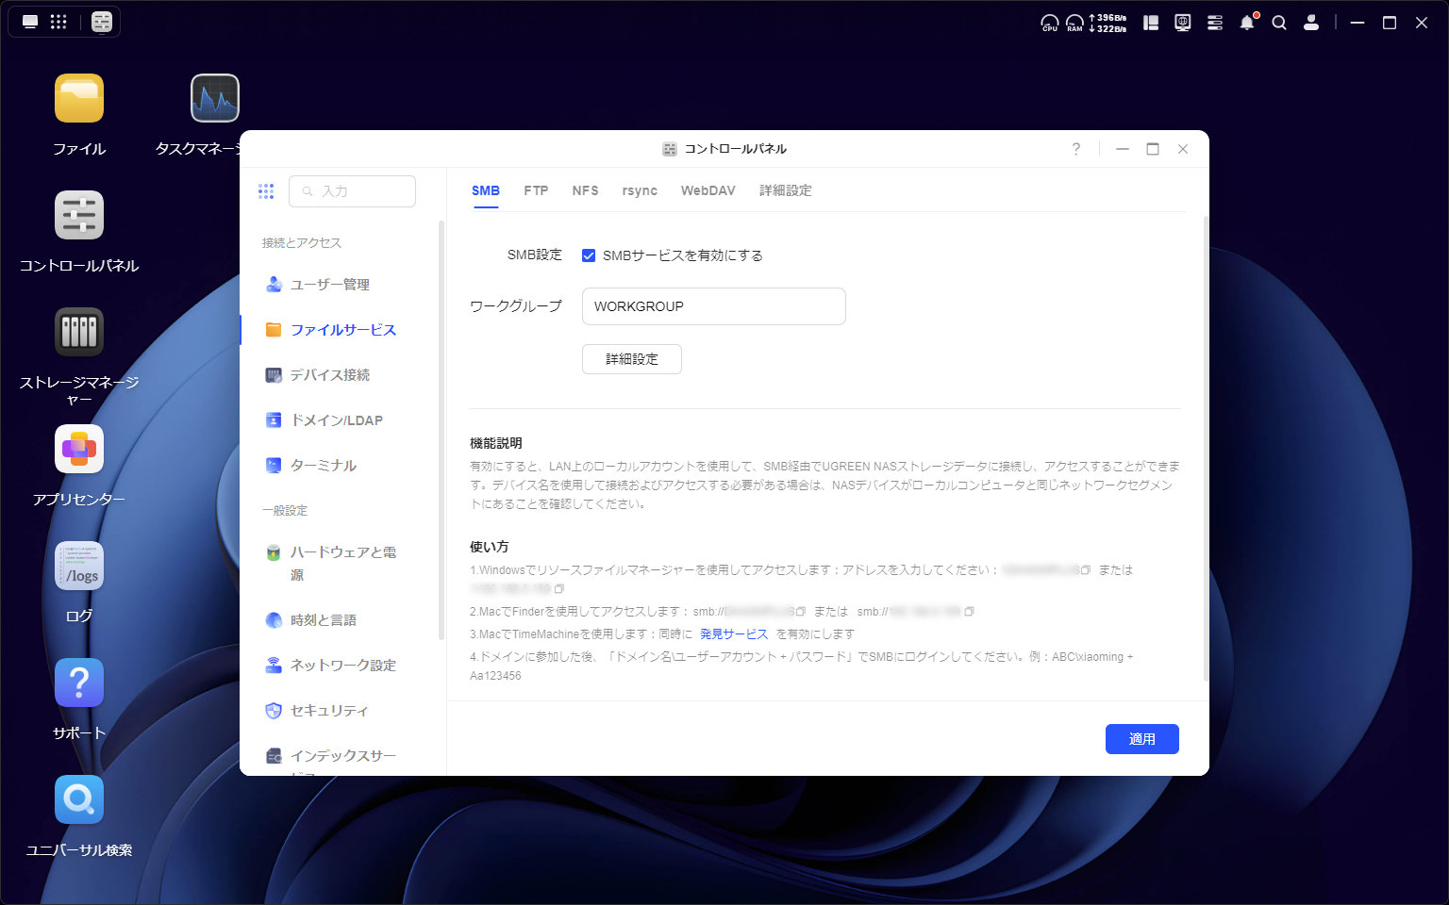Open the Storage Manager desktop icon
Image resolution: width=1449 pixels, height=905 pixels.
[x=79, y=332]
